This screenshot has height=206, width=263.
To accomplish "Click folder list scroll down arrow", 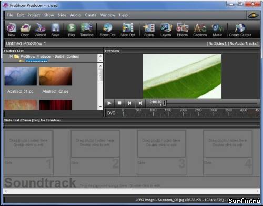I will (100, 60).
